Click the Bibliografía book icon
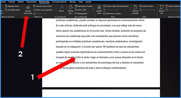 pyautogui.click(x=76, y=14)
